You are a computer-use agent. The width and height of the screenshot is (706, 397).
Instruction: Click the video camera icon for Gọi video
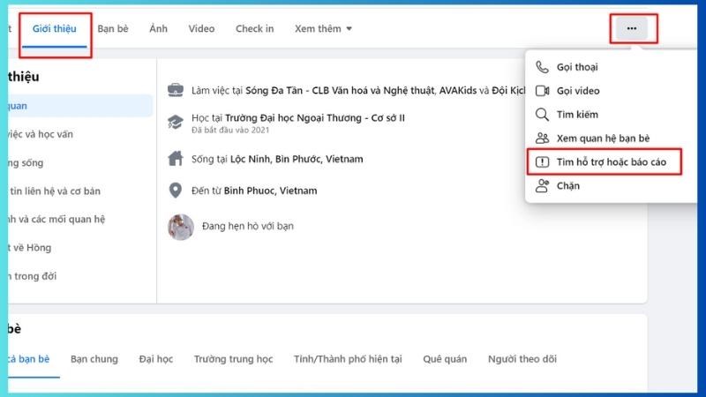click(x=542, y=91)
